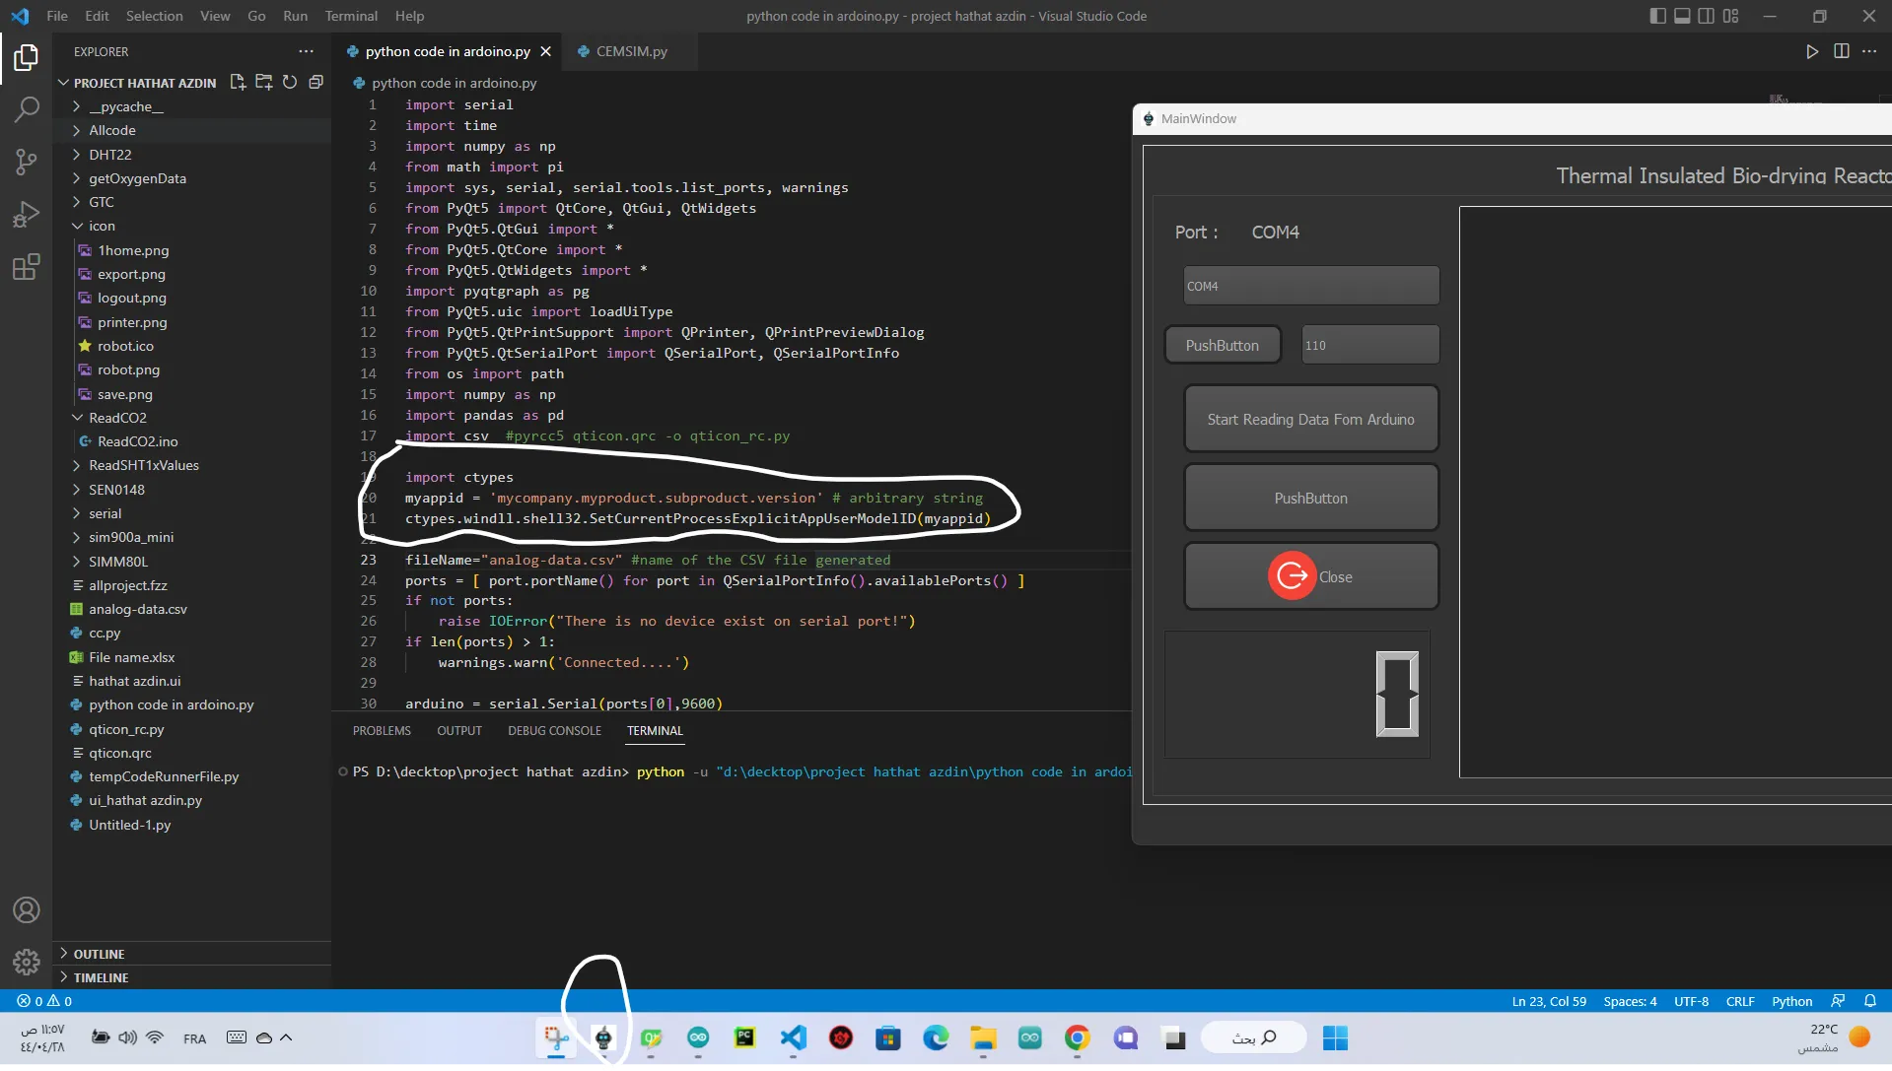Close the python code in ardoino.py tab

click(545, 51)
